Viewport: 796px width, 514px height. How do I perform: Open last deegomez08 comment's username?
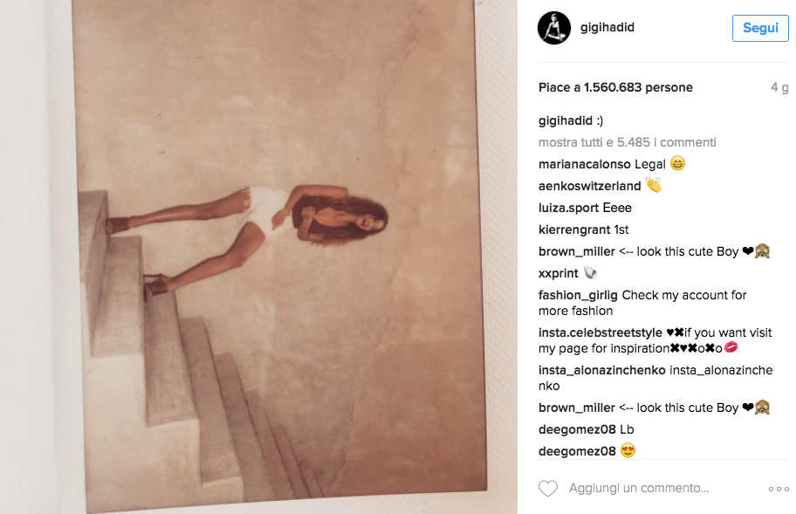tap(577, 451)
